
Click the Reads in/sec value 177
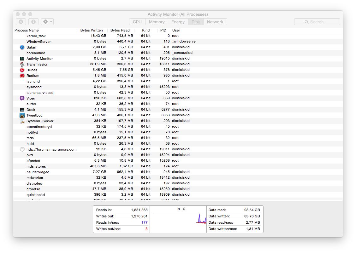145,222
